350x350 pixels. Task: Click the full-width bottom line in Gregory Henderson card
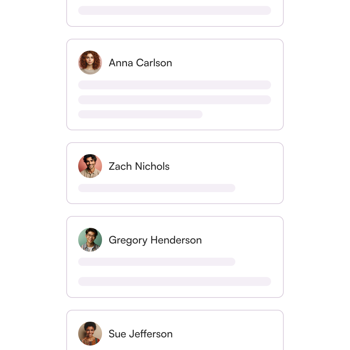pos(174,281)
